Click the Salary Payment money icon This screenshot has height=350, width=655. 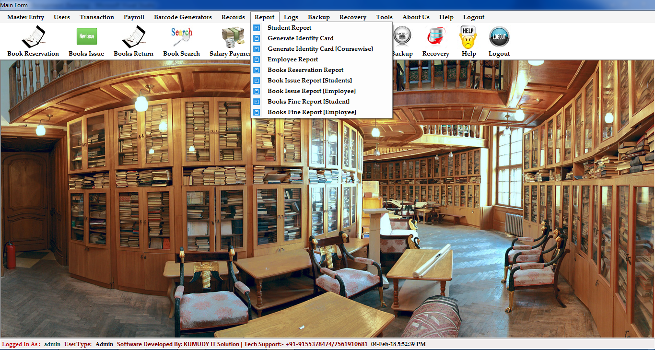[x=233, y=37]
